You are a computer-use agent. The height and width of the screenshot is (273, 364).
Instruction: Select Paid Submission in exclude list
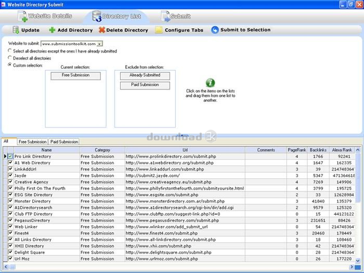[x=145, y=85]
